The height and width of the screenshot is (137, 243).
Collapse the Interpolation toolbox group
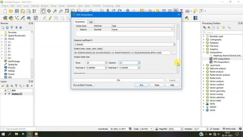click(x=204, y=53)
